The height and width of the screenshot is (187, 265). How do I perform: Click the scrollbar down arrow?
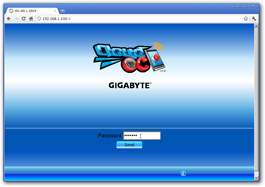(256, 178)
